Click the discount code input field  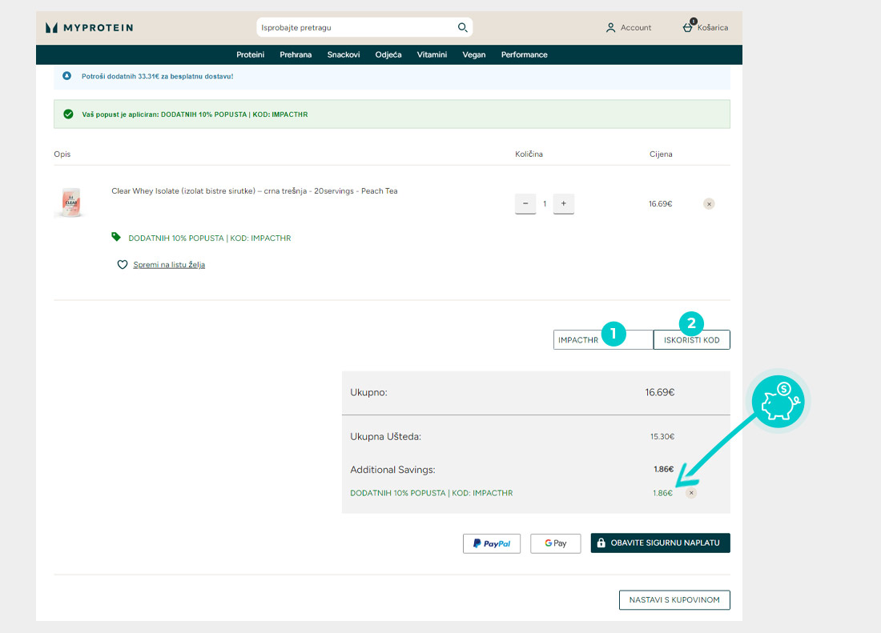[x=603, y=340]
